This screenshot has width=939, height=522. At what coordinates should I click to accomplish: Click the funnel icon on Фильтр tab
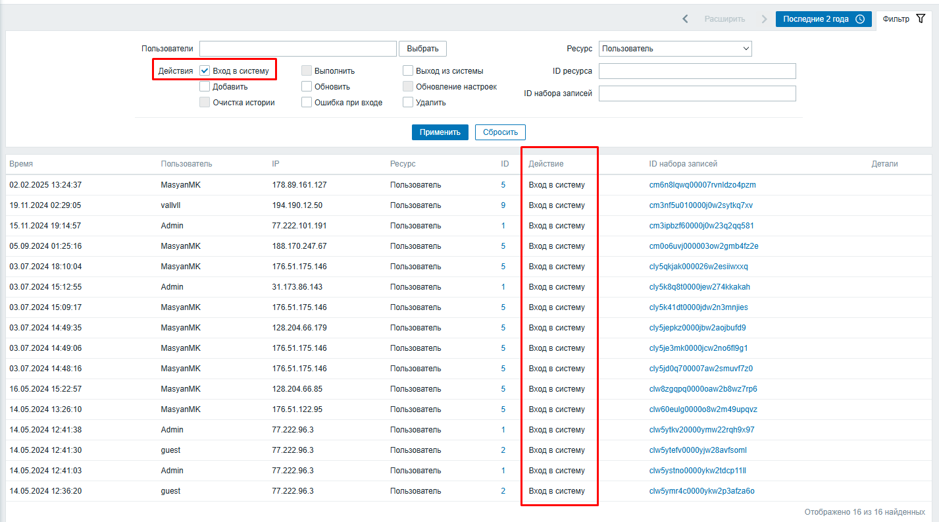point(921,19)
